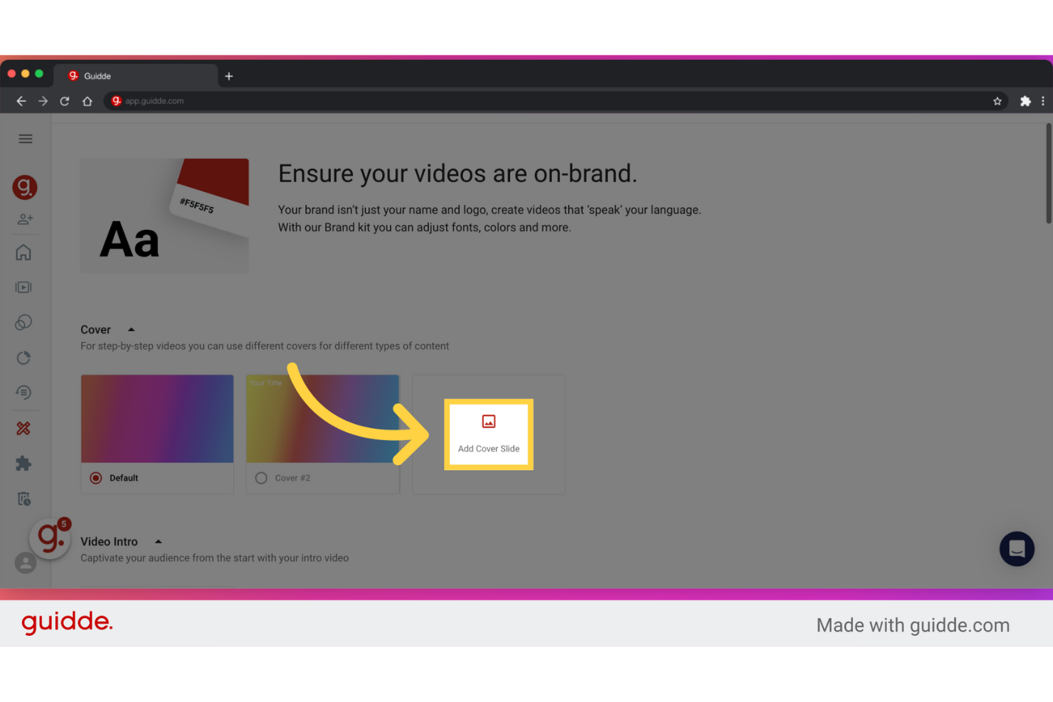Click the browser forward arrow
The width and height of the screenshot is (1053, 702).
[x=43, y=101]
